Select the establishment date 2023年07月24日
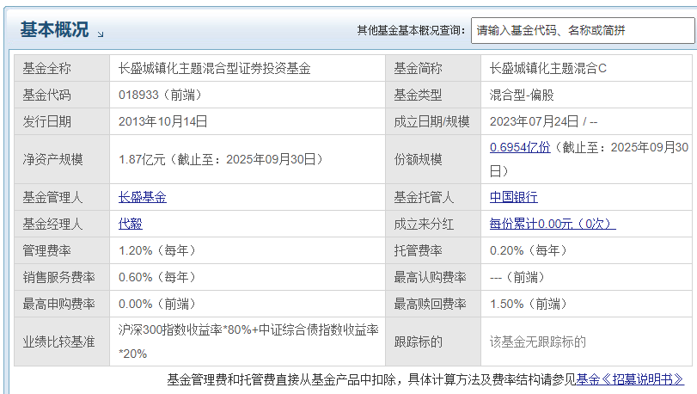The image size is (697, 394). (534, 121)
